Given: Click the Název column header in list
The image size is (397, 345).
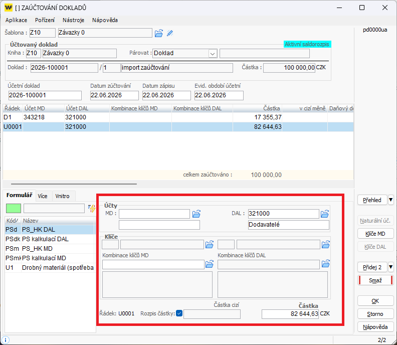Looking at the screenshot, I should coord(58,220).
